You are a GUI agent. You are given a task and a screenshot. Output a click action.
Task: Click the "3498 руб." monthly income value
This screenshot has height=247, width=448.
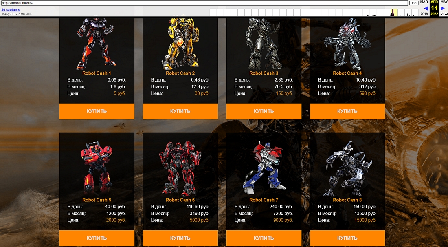(200, 214)
